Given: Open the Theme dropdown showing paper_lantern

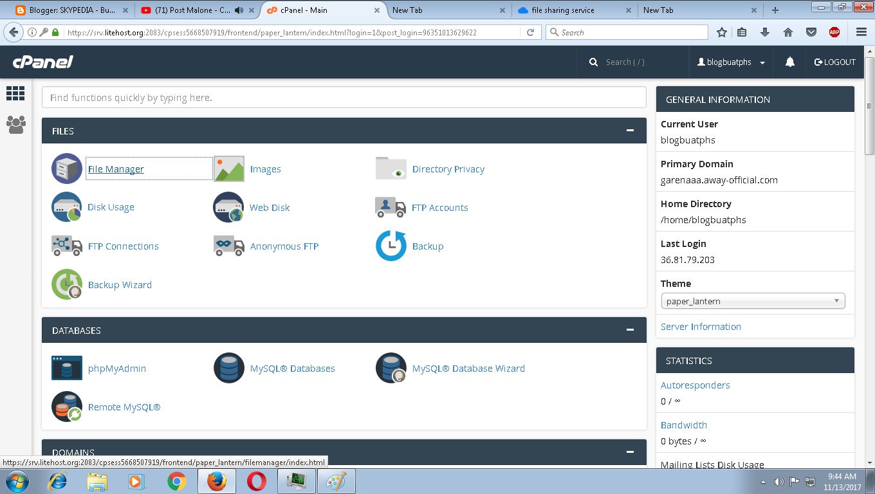Looking at the screenshot, I should pos(753,300).
